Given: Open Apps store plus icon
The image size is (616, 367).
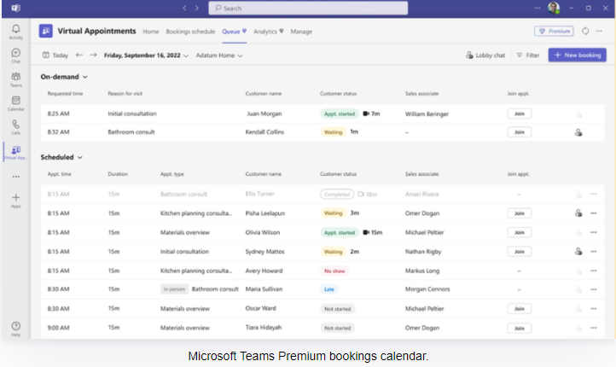Looking at the screenshot, I should point(15,201).
